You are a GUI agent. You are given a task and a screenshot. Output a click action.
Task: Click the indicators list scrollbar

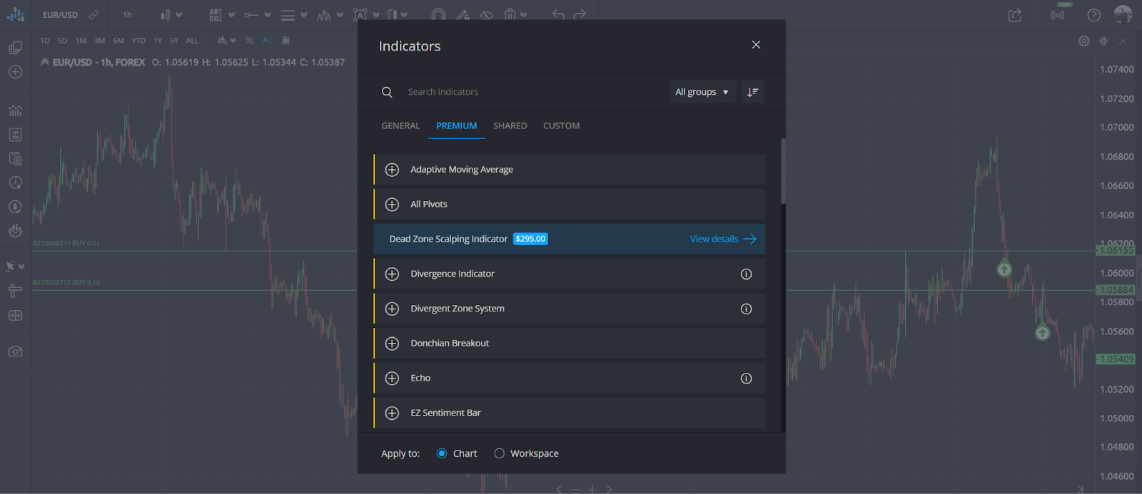point(783,171)
